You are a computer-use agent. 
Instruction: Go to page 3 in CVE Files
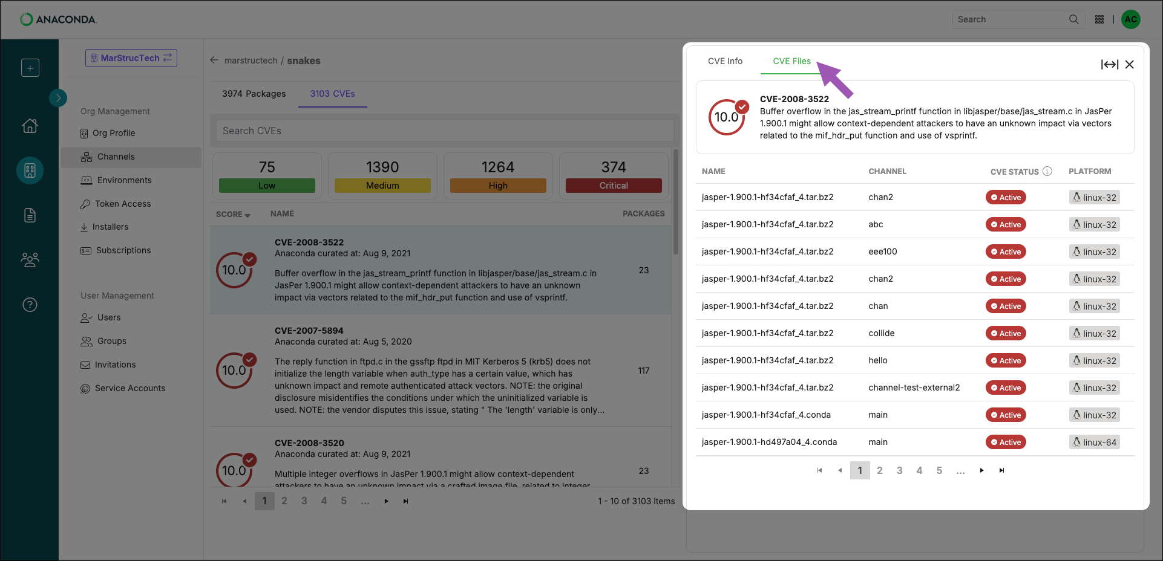(x=899, y=470)
